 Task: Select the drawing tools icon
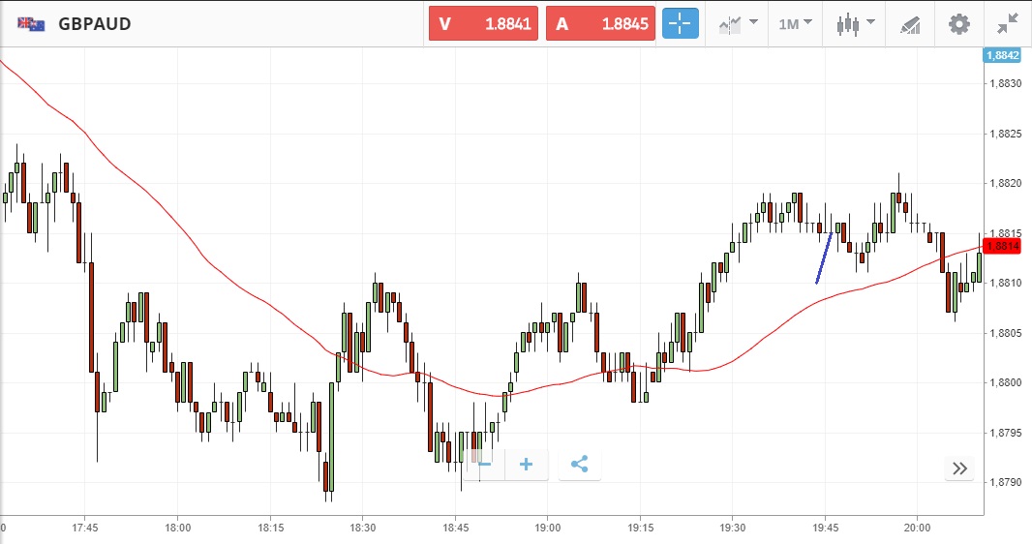coord(910,24)
